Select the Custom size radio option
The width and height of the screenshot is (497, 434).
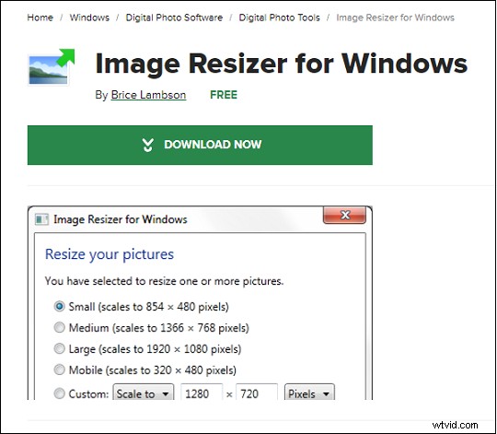tap(59, 393)
